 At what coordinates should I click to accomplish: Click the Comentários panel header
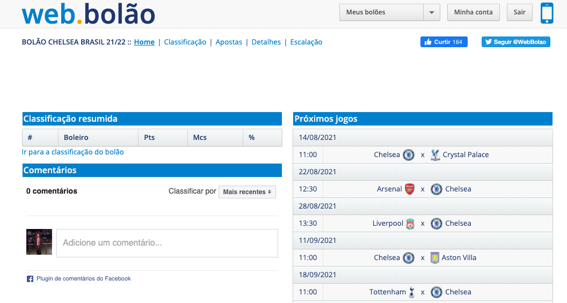[x=152, y=170]
